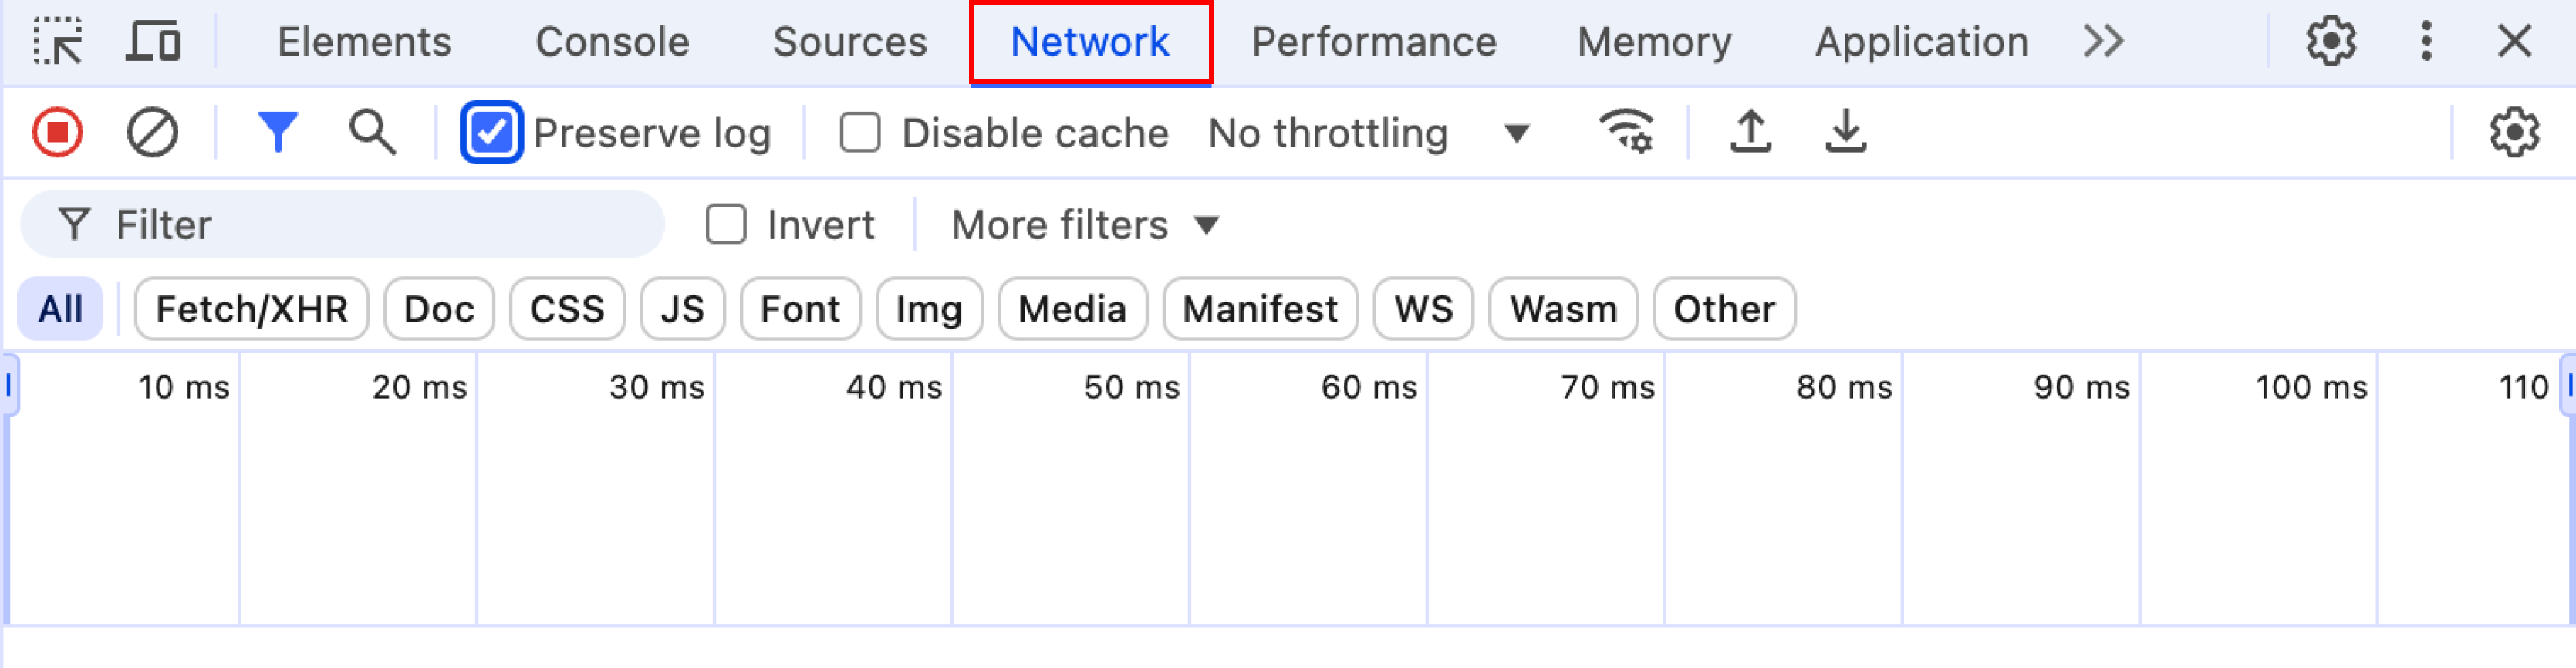
Task: Show more DevTools tabs chevron
Action: click(x=2104, y=42)
